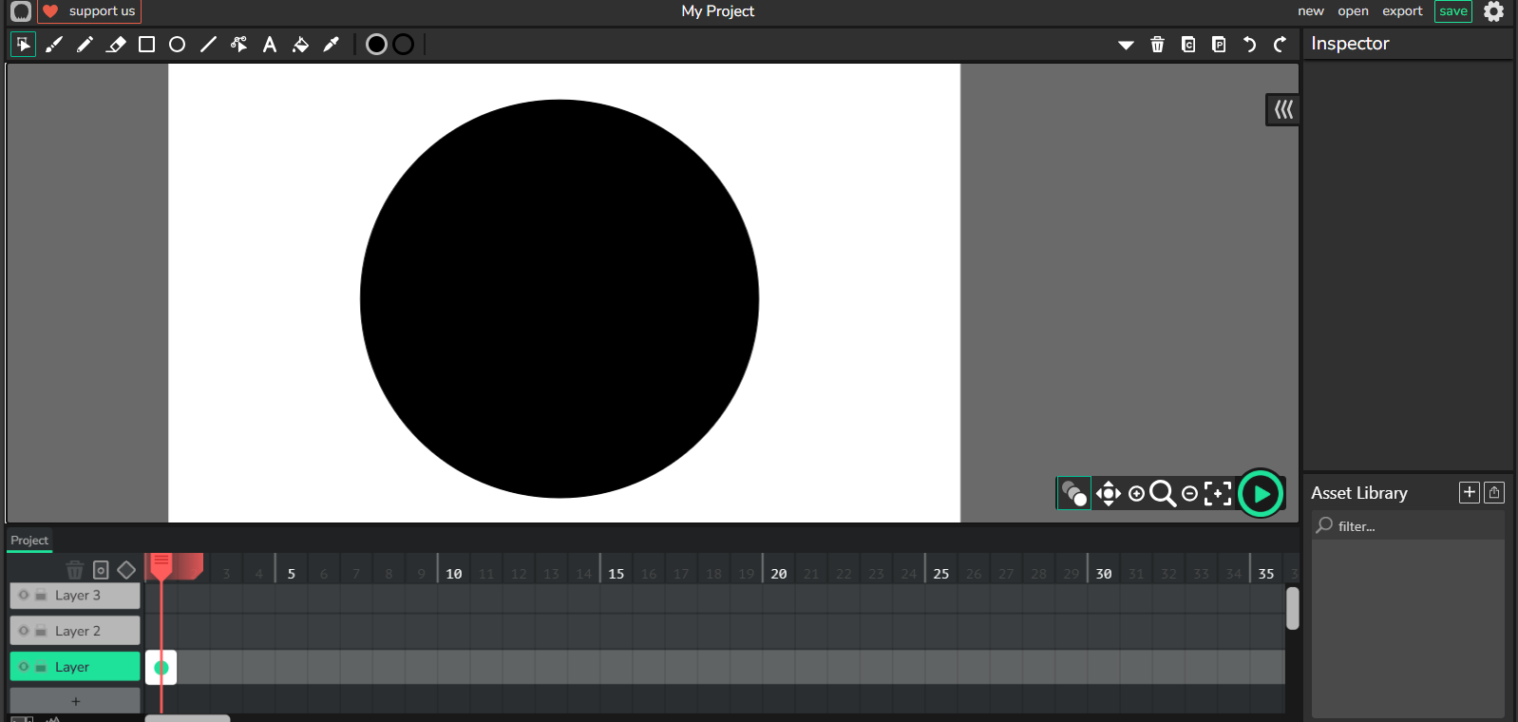Toggle visibility of Layer 3
The height and width of the screenshot is (722, 1518).
click(x=24, y=596)
